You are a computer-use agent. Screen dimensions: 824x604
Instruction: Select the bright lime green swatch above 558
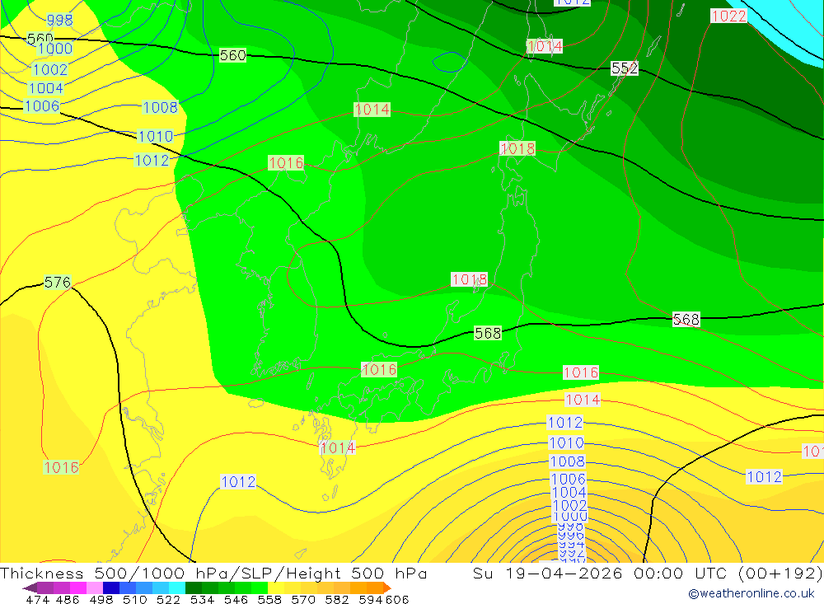click(260, 588)
